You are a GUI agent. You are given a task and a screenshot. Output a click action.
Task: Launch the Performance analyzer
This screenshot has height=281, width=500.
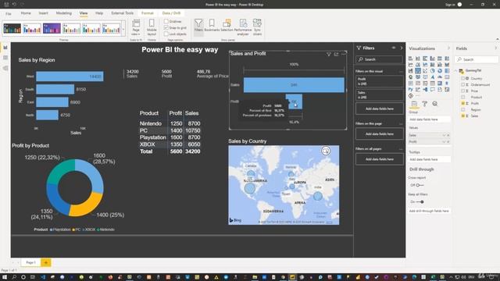[243, 27]
